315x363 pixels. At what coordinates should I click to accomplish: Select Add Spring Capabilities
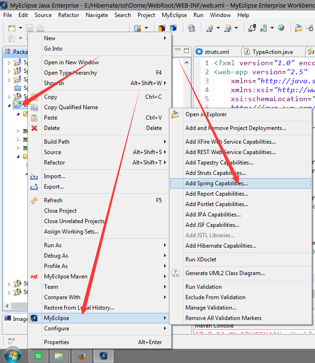240,183
